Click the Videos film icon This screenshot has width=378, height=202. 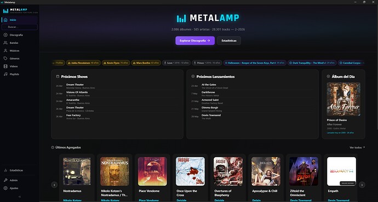[5, 66]
